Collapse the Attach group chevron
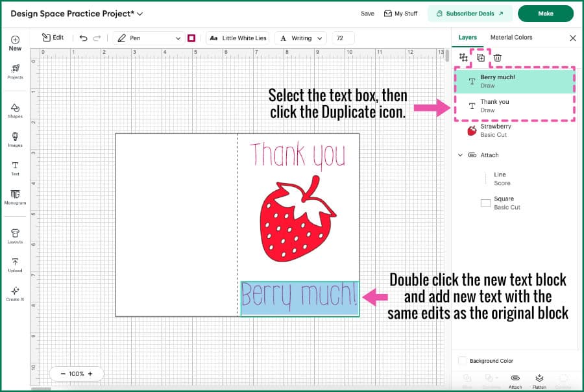Image resolution: width=584 pixels, height=392 pixels. [460, 155]
